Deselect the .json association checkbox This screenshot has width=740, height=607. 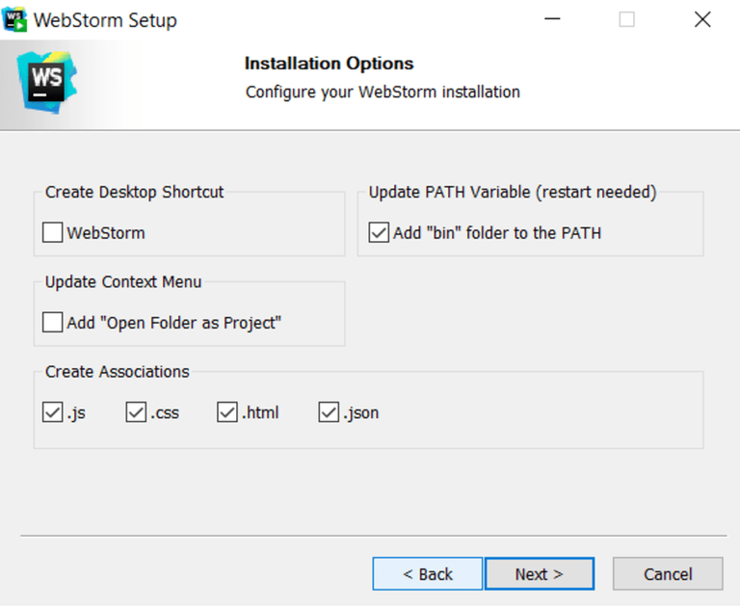tap(330, 412)
